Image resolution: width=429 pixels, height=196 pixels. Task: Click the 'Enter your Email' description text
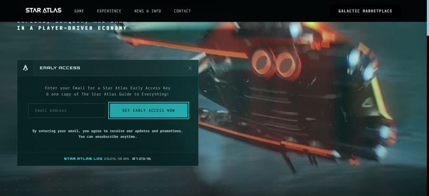108,91
